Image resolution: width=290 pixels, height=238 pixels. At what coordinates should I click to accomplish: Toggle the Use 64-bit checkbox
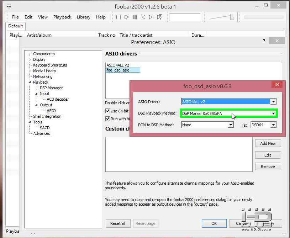click(x=107, y=111)
